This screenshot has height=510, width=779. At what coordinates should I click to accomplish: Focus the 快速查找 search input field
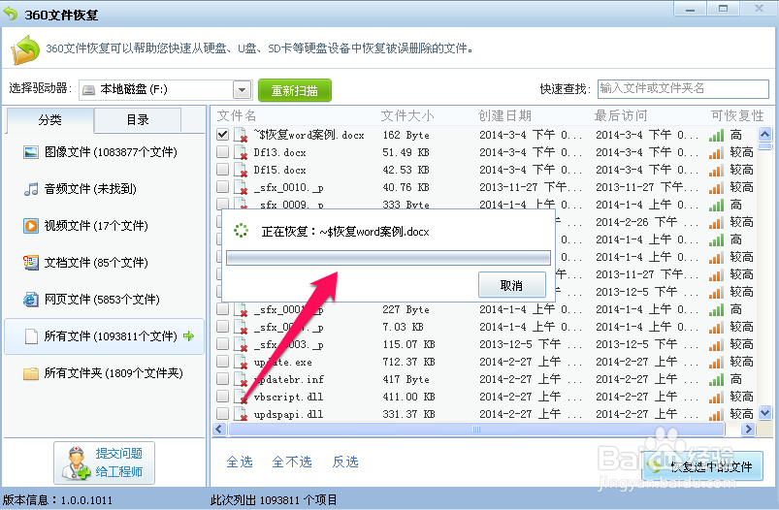683,89
